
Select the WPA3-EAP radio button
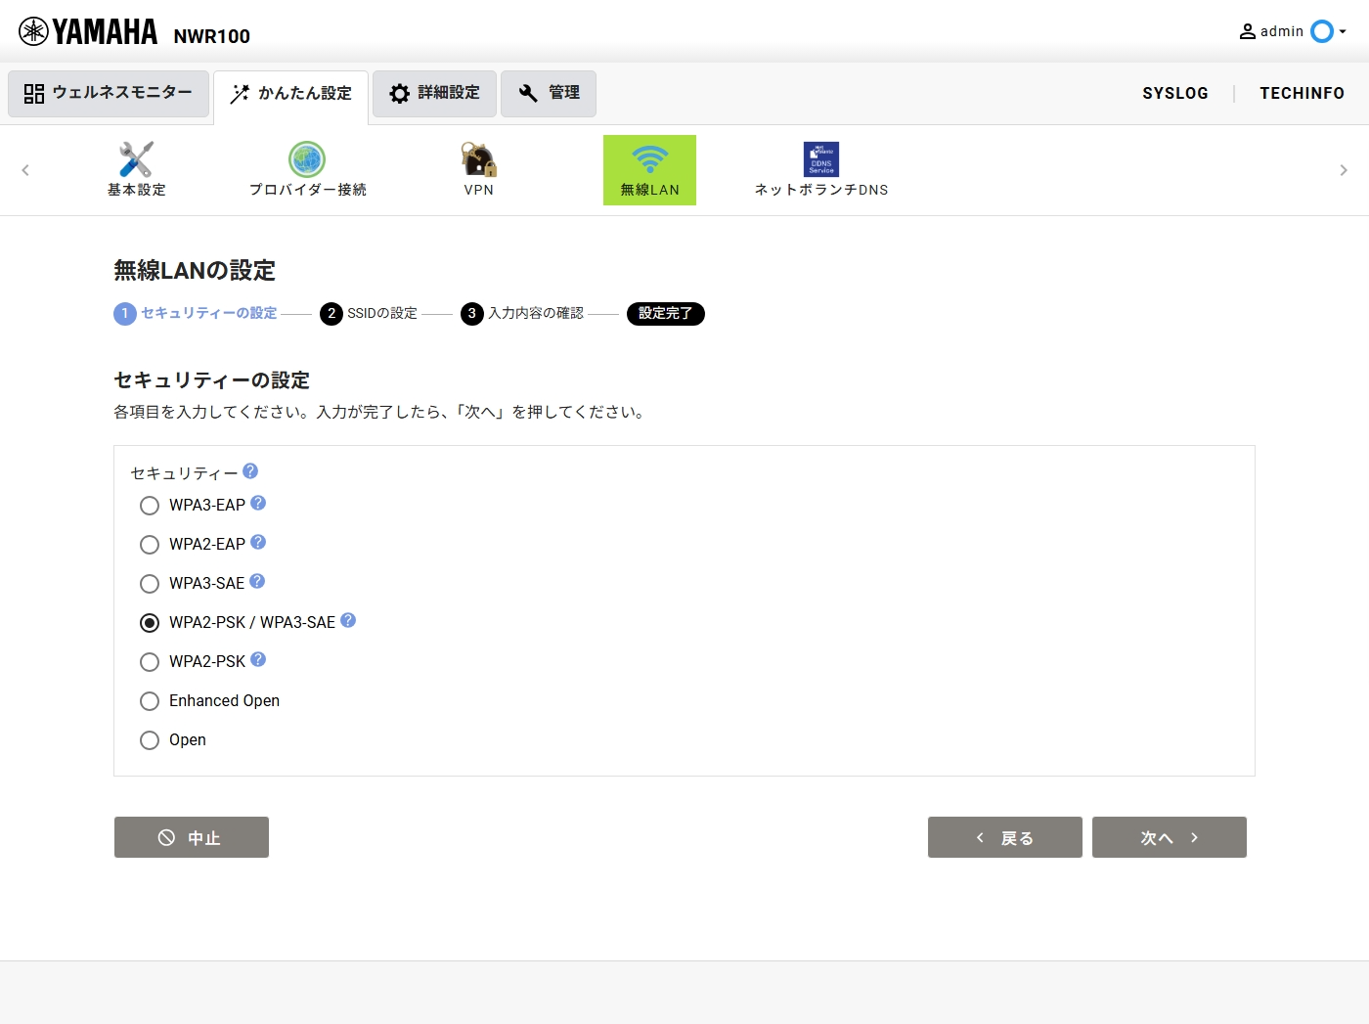[150, 506]
